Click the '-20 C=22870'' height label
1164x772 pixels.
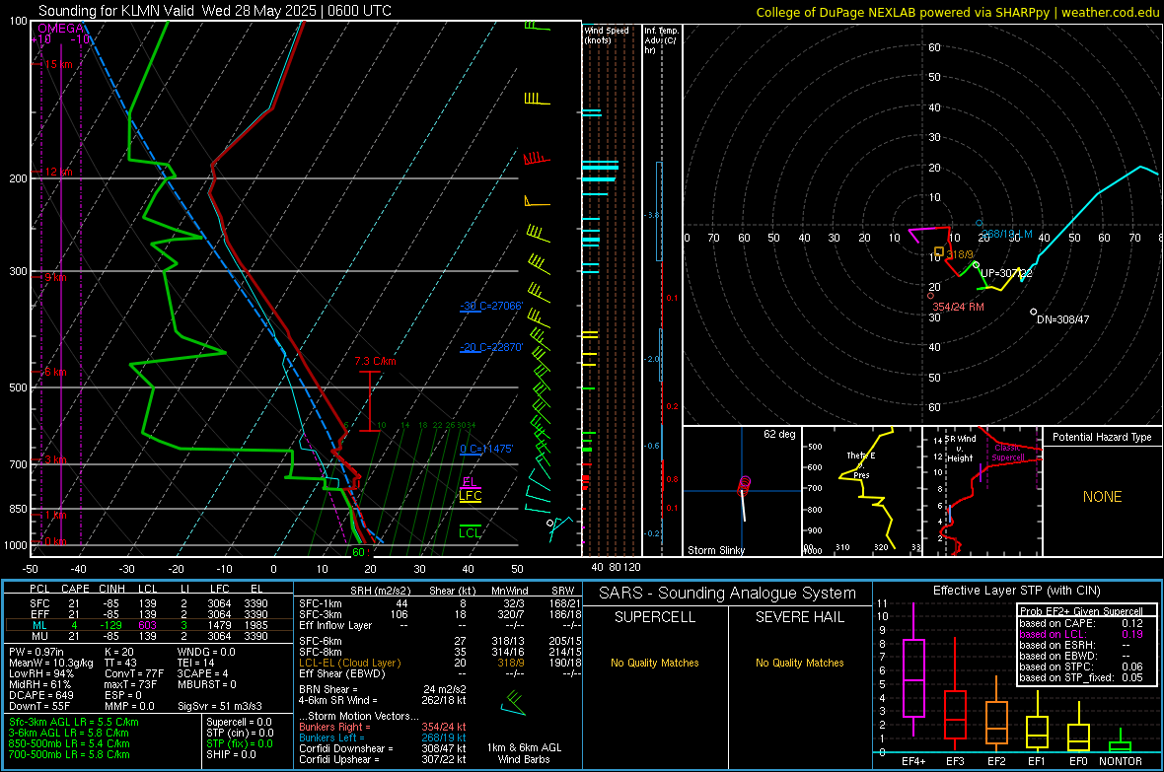tap(491, 347)
